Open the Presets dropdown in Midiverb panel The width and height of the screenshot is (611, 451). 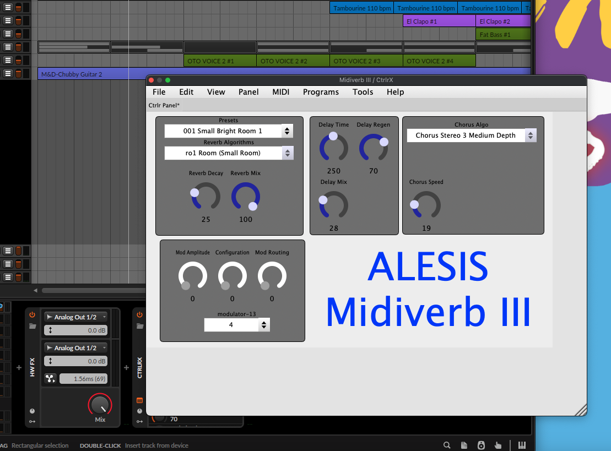tap(228, 131)
